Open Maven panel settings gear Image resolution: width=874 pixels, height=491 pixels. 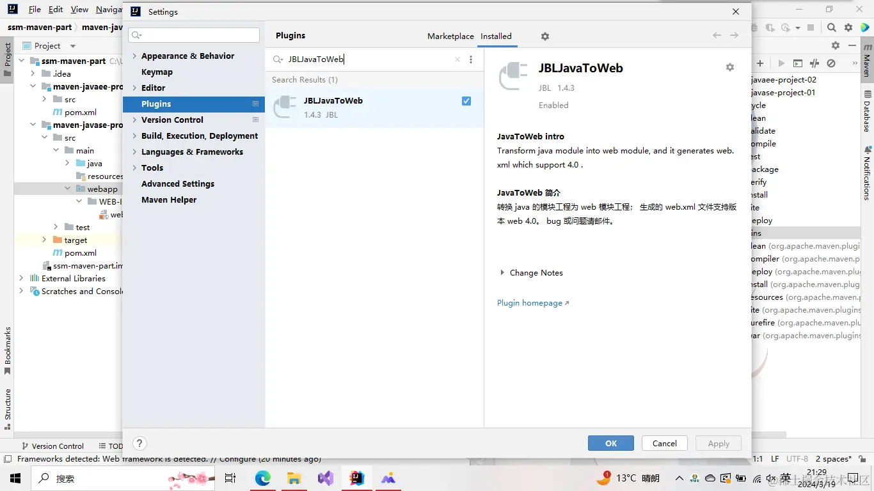tap(835, 45)
